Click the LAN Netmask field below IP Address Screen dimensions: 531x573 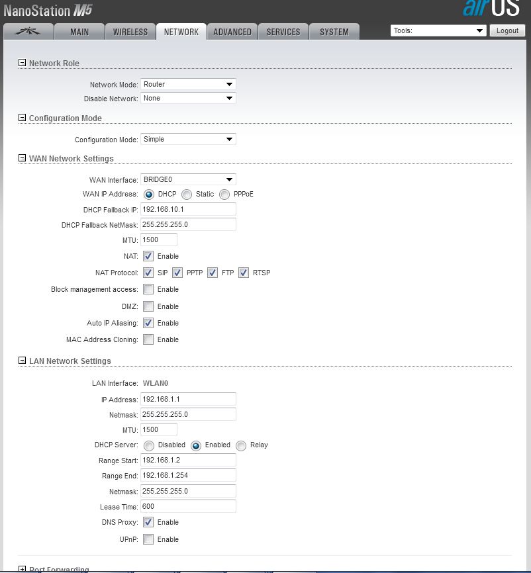point(188,414)
